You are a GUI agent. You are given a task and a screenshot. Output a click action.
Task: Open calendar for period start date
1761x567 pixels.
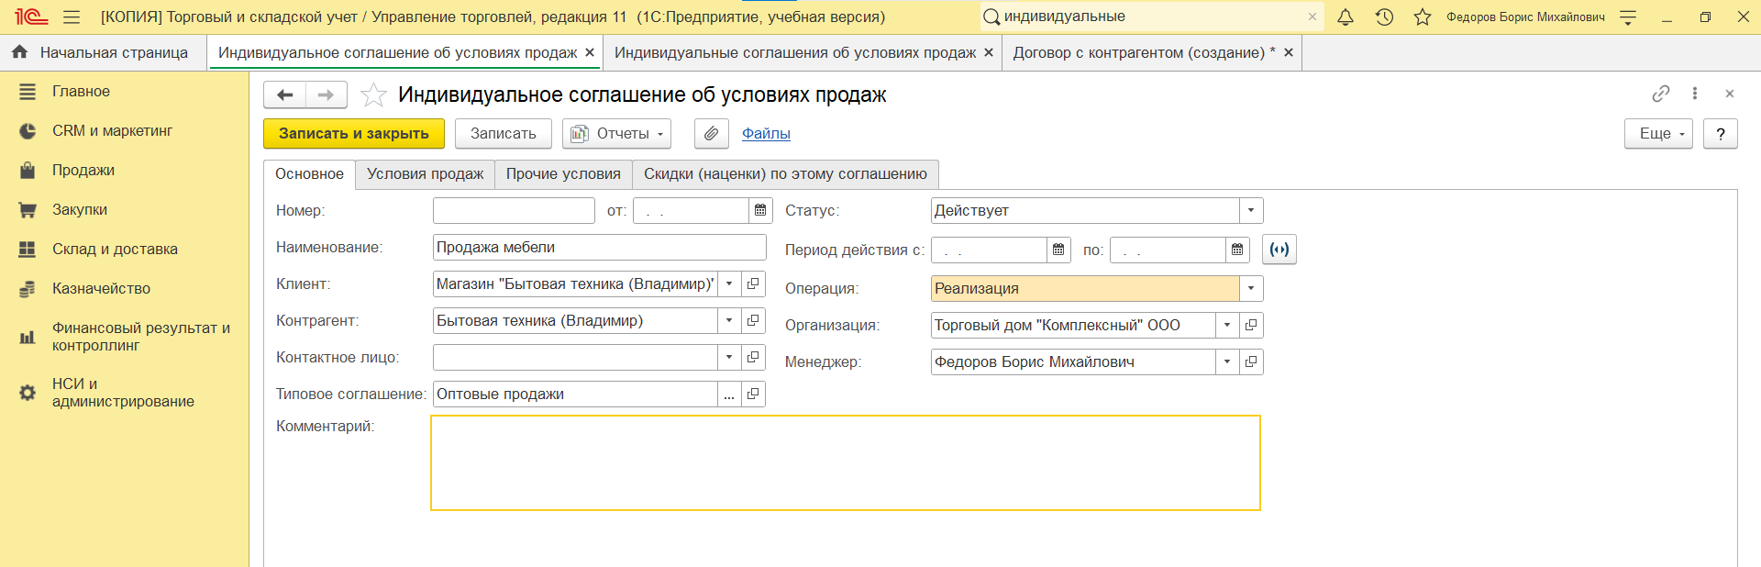click(x=1058, y=250)
